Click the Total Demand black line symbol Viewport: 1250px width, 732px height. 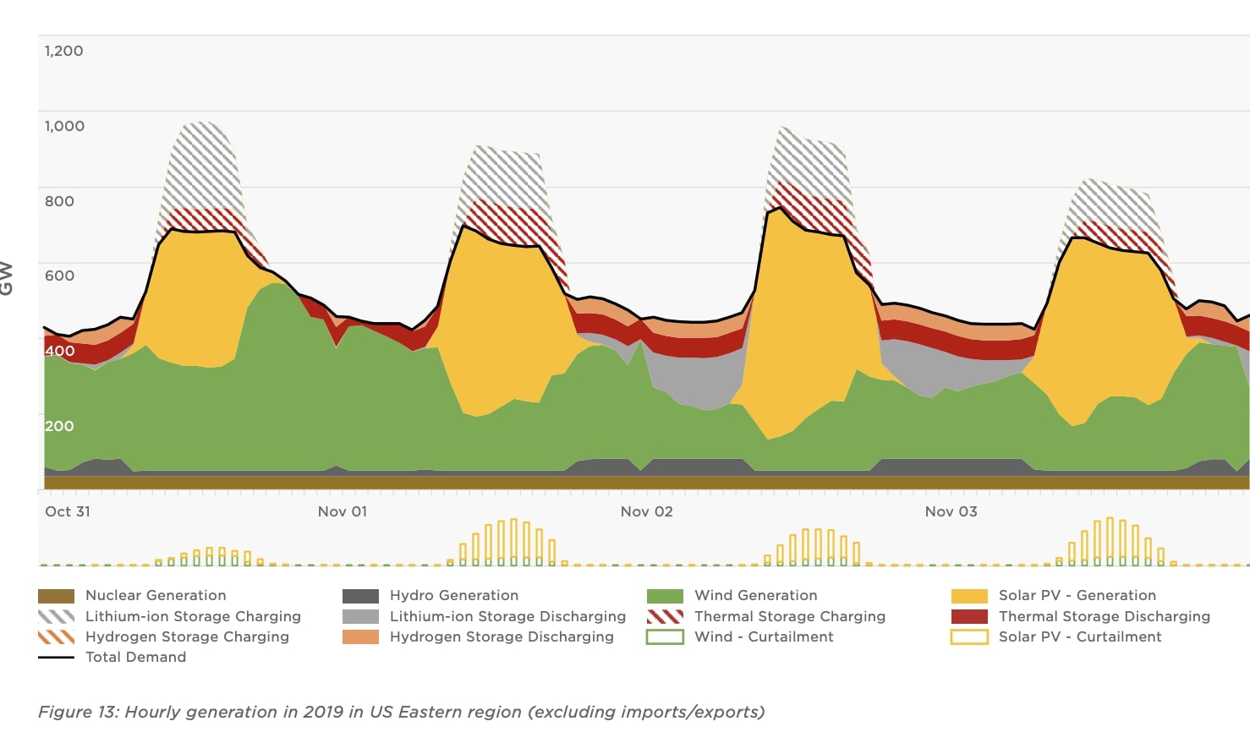coord(56,658)
